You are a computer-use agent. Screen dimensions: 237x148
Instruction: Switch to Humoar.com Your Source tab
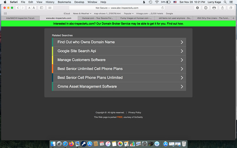pyautogui.click(x=98, y=18)
